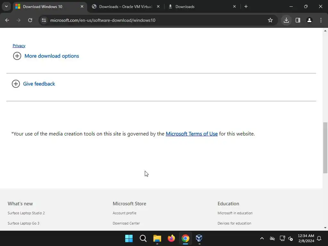This screenshot has width=328, height=246.
Task: Click the More download options heading
Action: 52,56
